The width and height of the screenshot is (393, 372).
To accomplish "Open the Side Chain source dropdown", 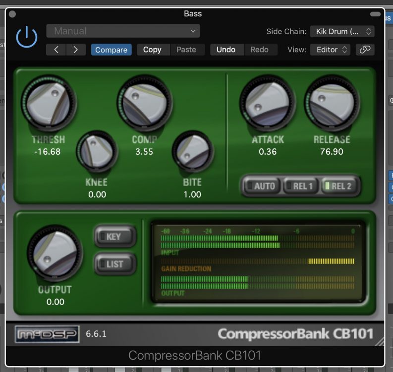I will click(342, 32).
